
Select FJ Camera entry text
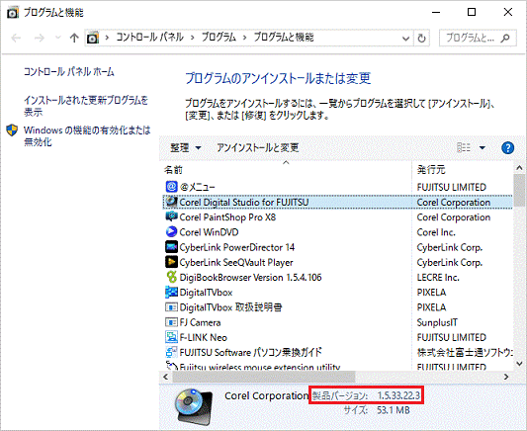[200, 322]
